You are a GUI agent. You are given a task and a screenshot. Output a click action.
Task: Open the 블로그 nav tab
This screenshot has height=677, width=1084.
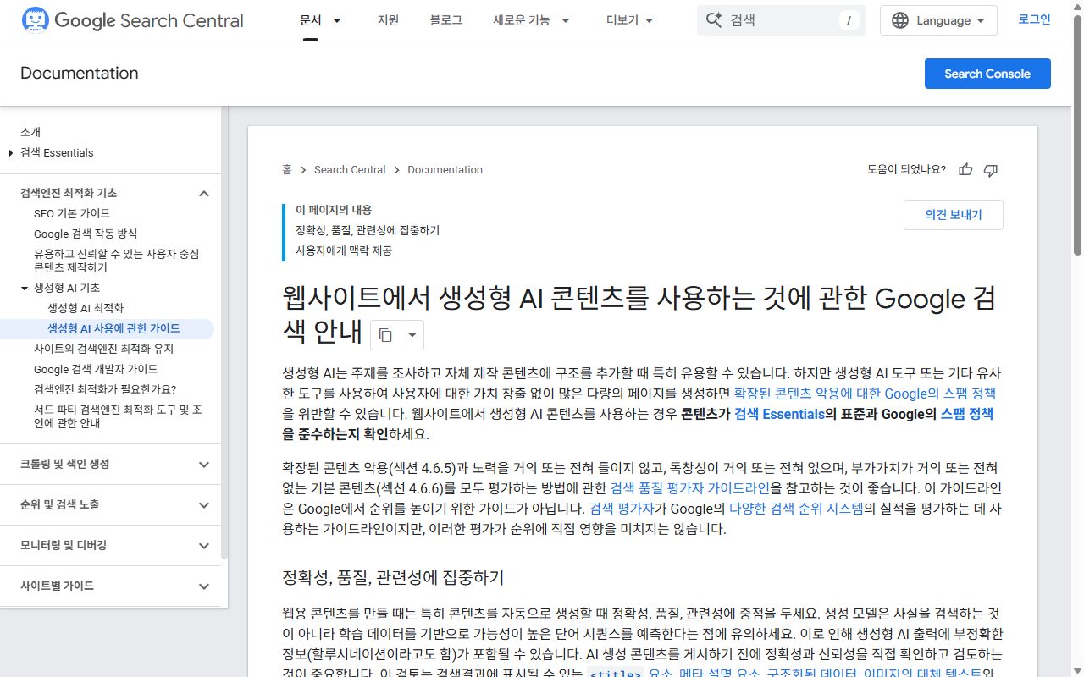(x=446, y=20)
